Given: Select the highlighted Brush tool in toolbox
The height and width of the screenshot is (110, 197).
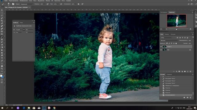Looking at the screenshot, I should pyautogui.click(x=2, y=37).
